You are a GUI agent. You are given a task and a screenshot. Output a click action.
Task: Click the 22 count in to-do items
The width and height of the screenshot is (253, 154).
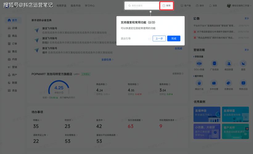pyautogui.click(x=36, y=141)
